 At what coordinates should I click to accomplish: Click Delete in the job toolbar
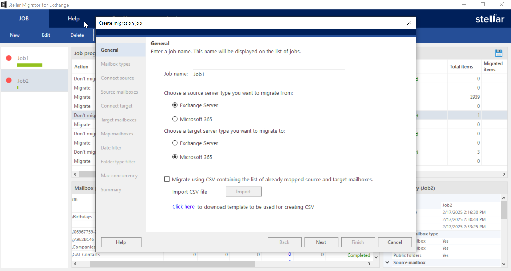77,35
